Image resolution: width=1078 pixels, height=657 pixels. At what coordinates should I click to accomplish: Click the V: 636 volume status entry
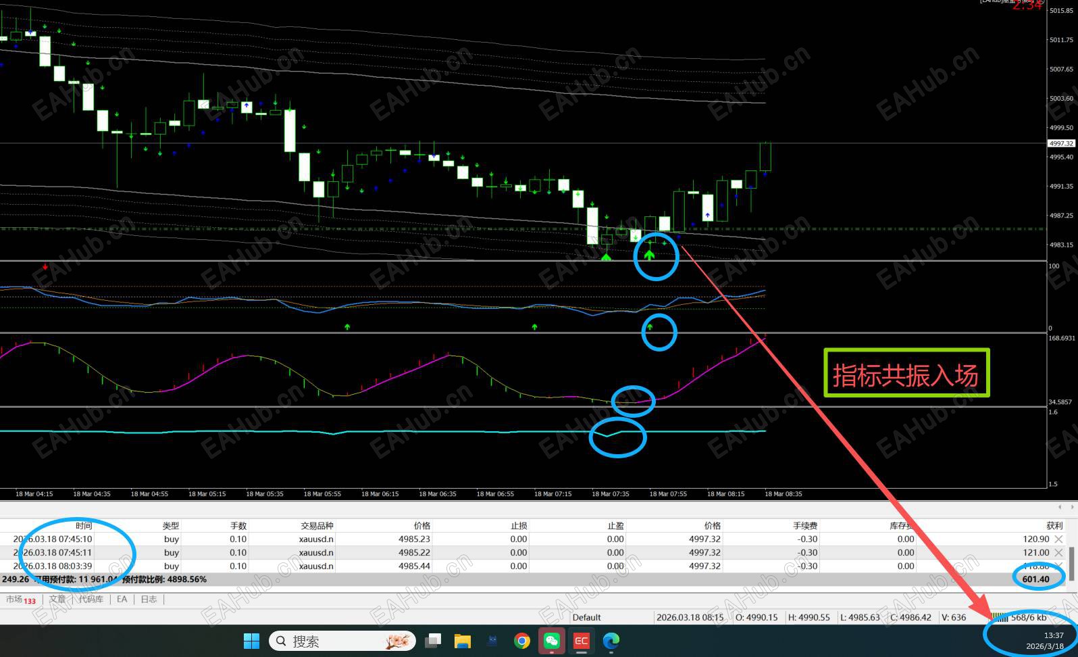954,617
